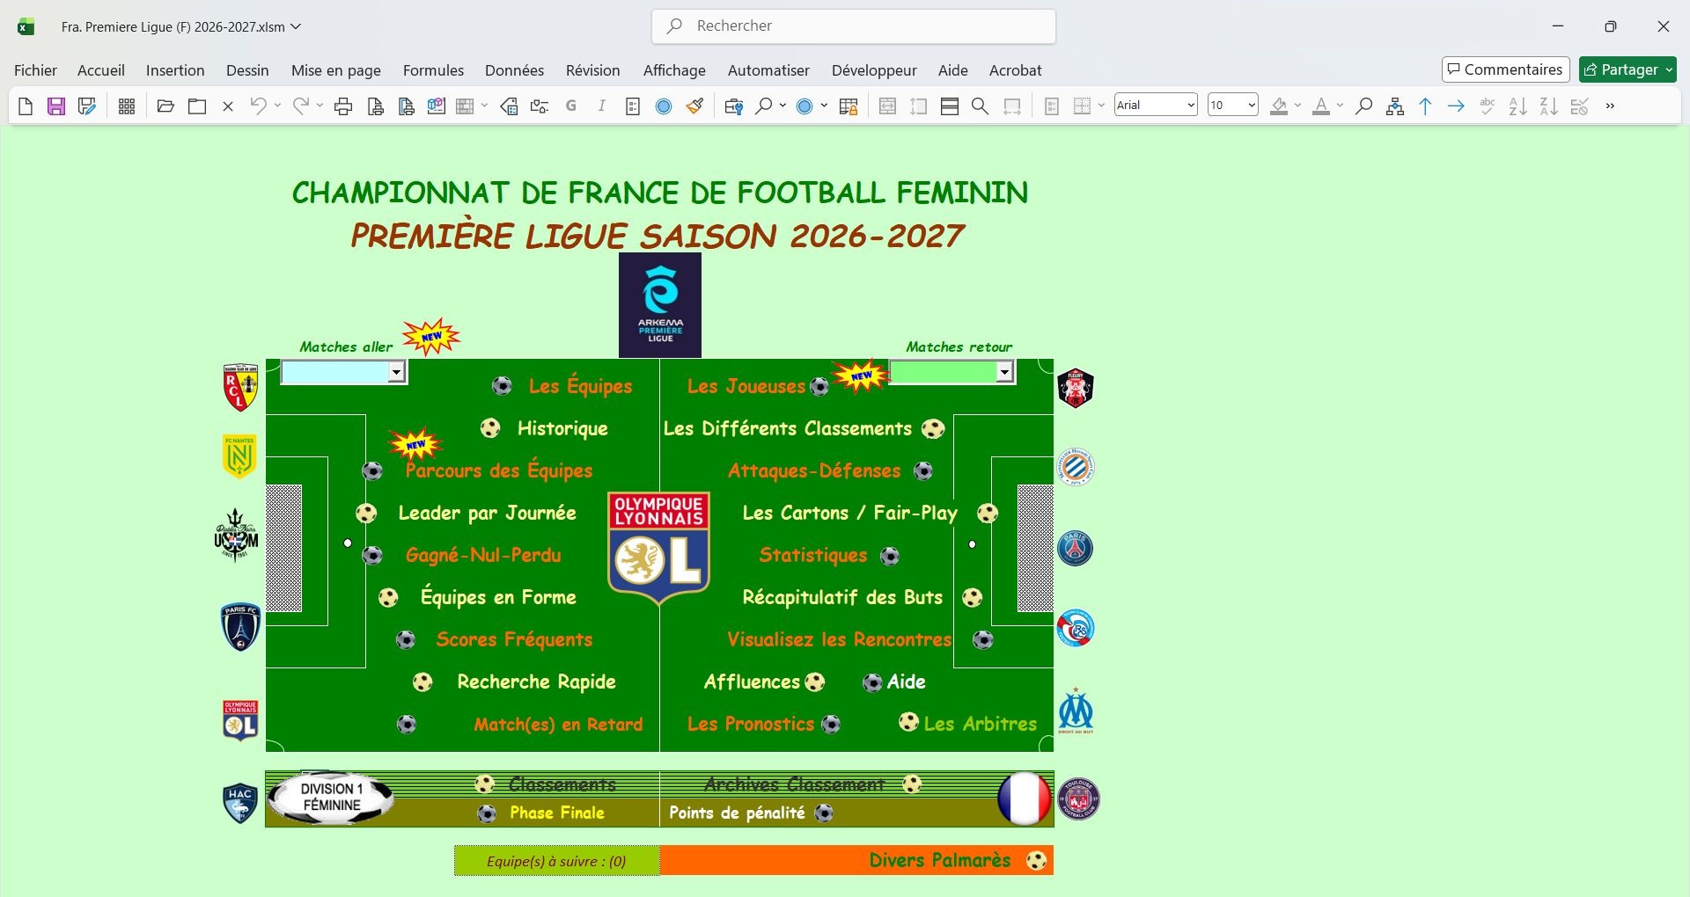Click the magnifier Find icon with arrow
1690x897 pixels.
[764, 106]
